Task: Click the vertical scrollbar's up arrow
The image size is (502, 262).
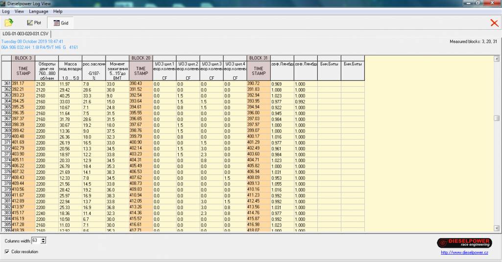Action: (497, 58)
